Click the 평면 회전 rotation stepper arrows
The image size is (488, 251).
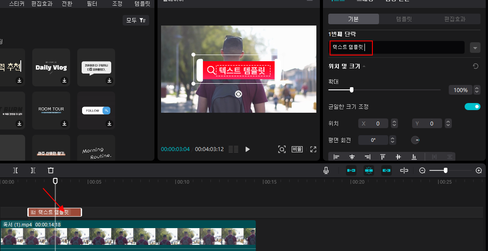coord(393,140)
